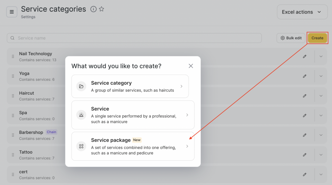Focus the Service name search field
Screen dimensions: 332x185
click(x=134, y=38)
